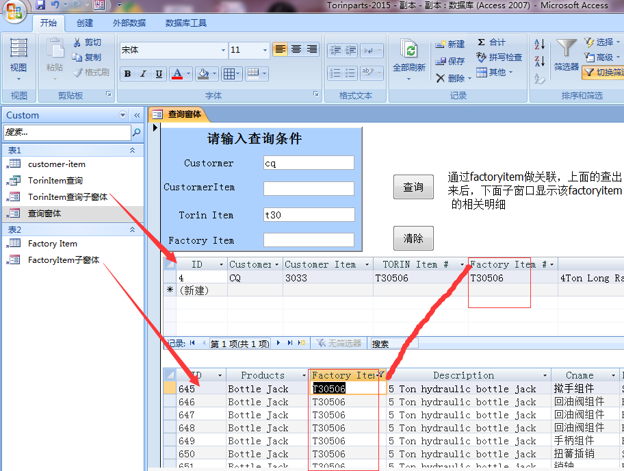The height and width of the screenshot is (471, 624).
Task: Click the search magnifier in navigation pane
Action: [137, 132]
